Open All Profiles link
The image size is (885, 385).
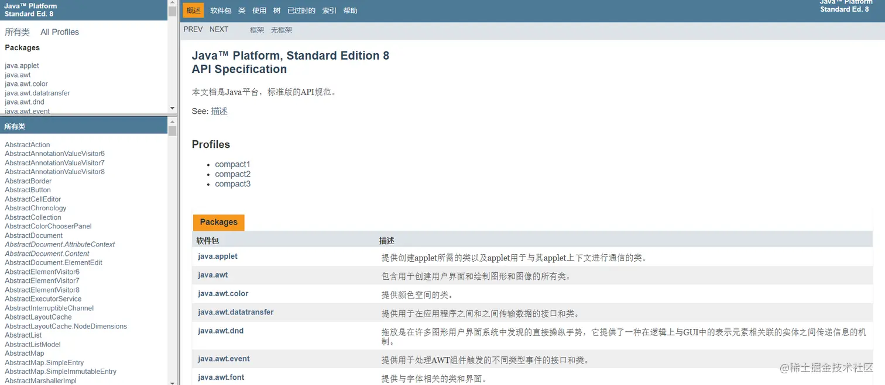(60, 32)
